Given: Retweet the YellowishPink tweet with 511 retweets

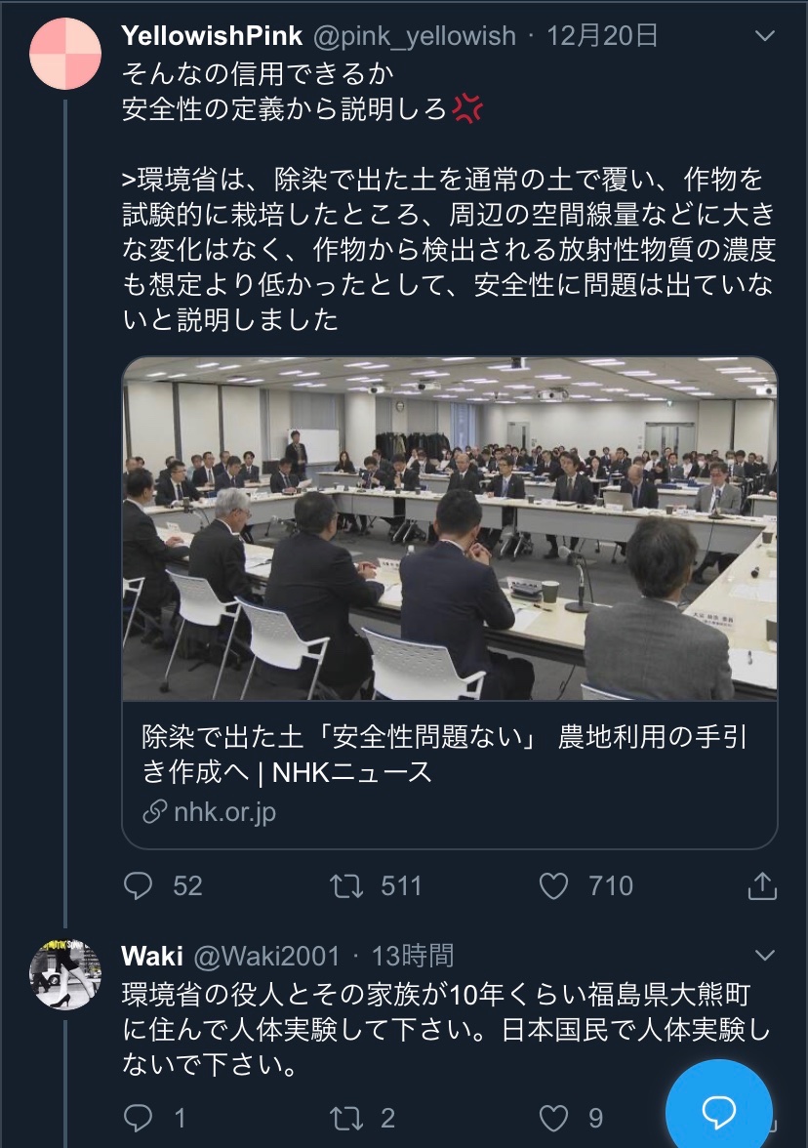Looking at the screenshot, I should [x=346, y=886].
